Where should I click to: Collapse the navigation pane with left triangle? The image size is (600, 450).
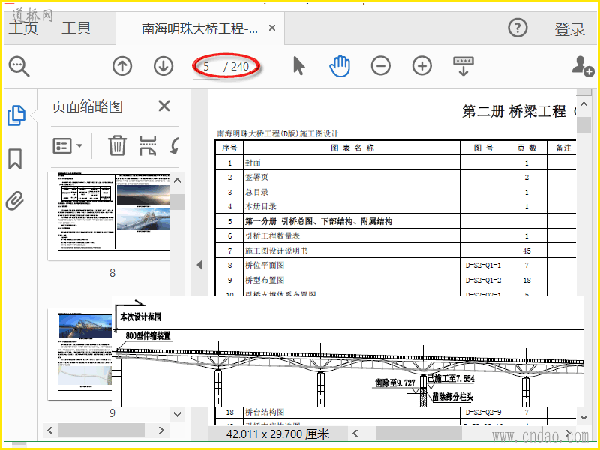point(199,265)
